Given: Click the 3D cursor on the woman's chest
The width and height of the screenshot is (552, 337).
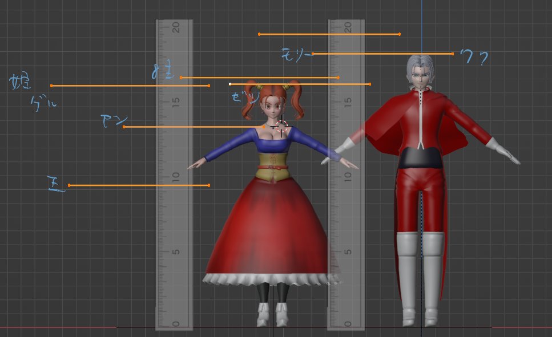Looking at the screenshot, I should click(x=281, y=125).
